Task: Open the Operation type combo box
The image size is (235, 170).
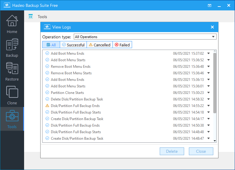Action: click(145, 37)
